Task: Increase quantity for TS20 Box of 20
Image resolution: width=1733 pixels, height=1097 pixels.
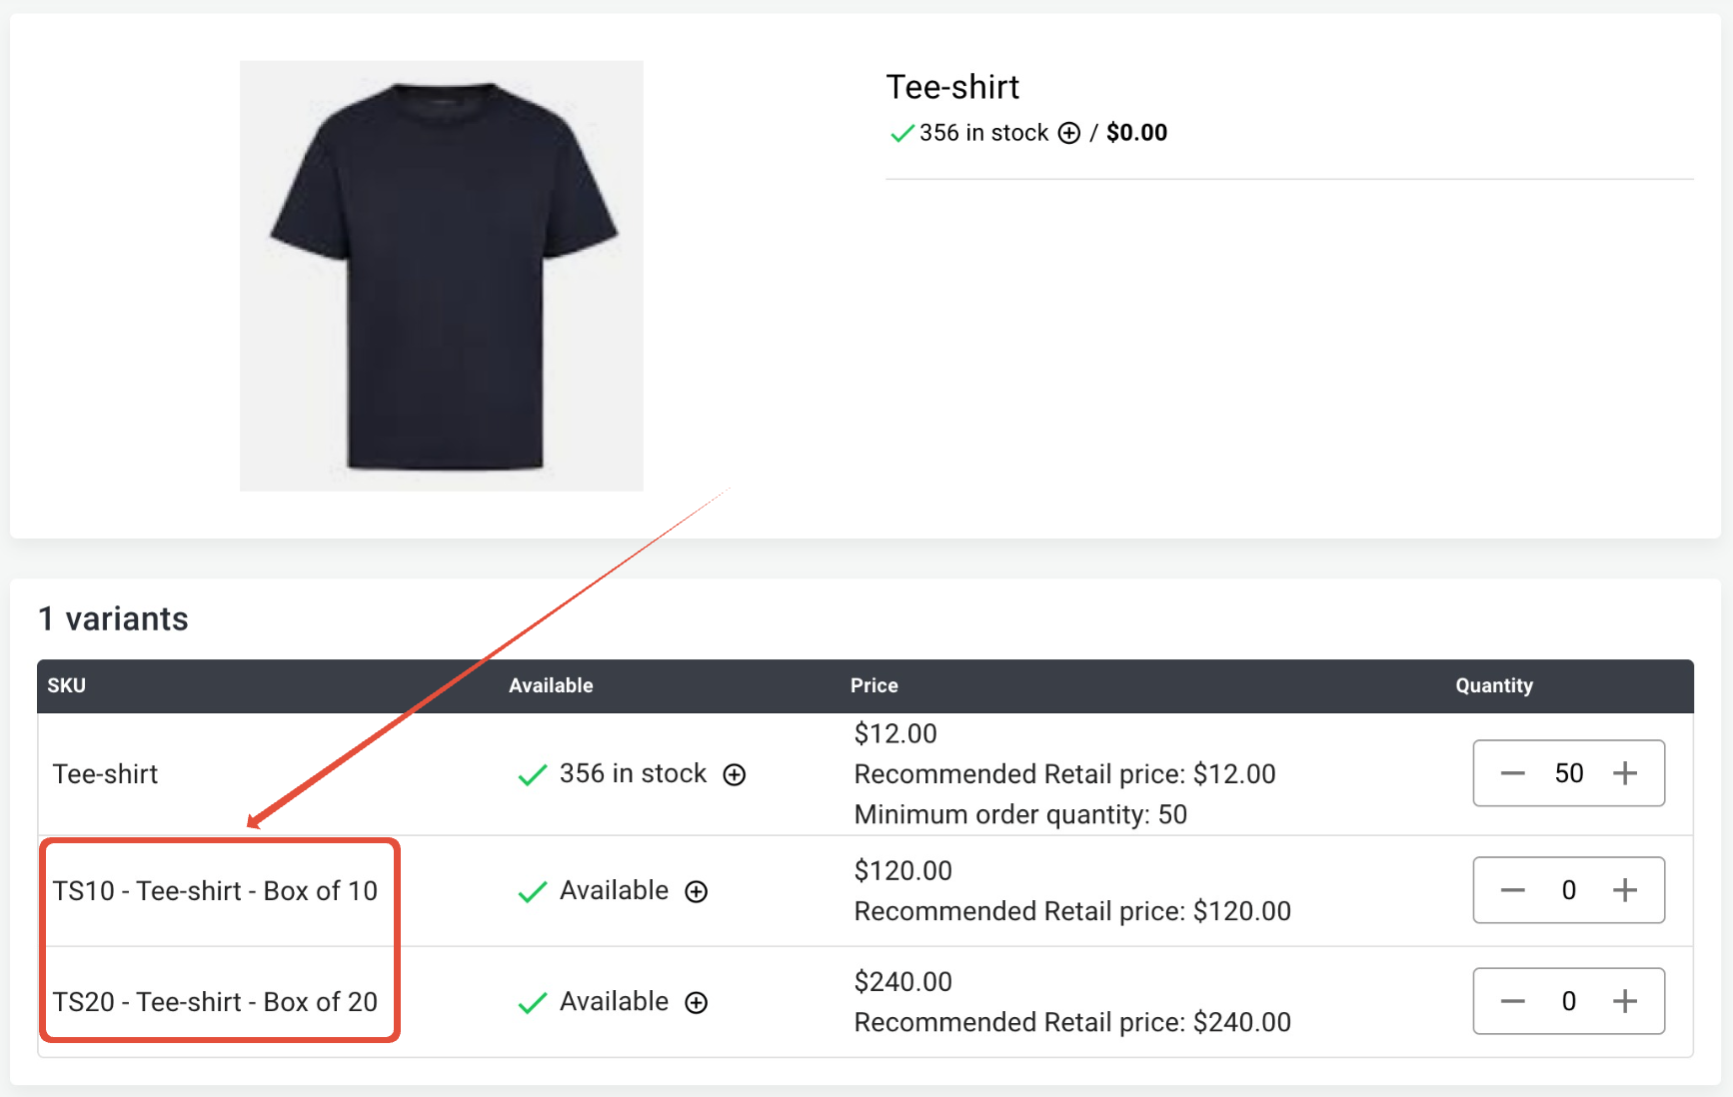Action: (x=1625, y=1001)
